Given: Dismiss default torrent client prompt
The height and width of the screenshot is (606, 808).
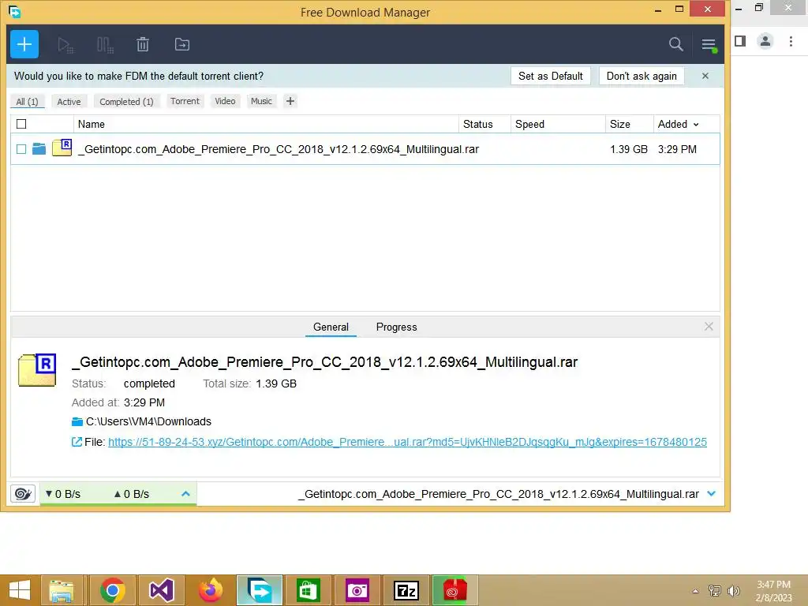Looking at the screenshot, I should coord(705,76).
